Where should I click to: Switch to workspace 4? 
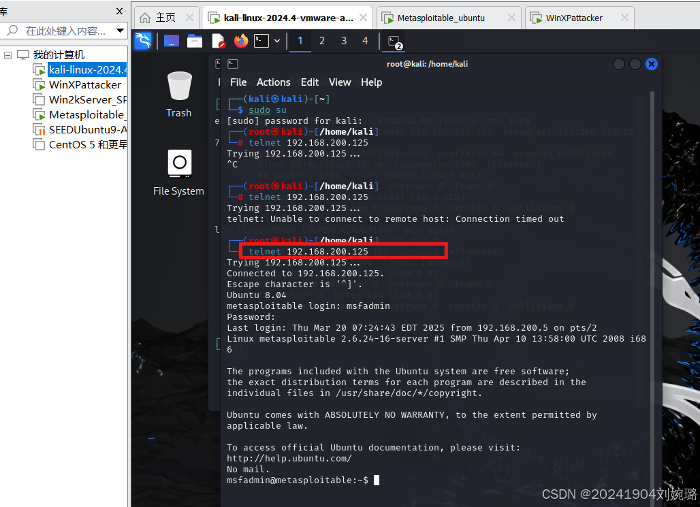click(x=365, y=41)
